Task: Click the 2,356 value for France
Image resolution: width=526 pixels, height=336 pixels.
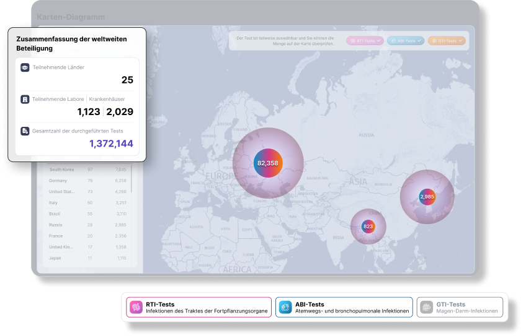Action: click(121, 236)
